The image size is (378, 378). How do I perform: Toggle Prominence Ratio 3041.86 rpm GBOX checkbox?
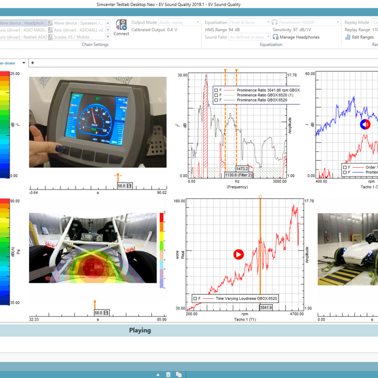[x=216, y=90]
